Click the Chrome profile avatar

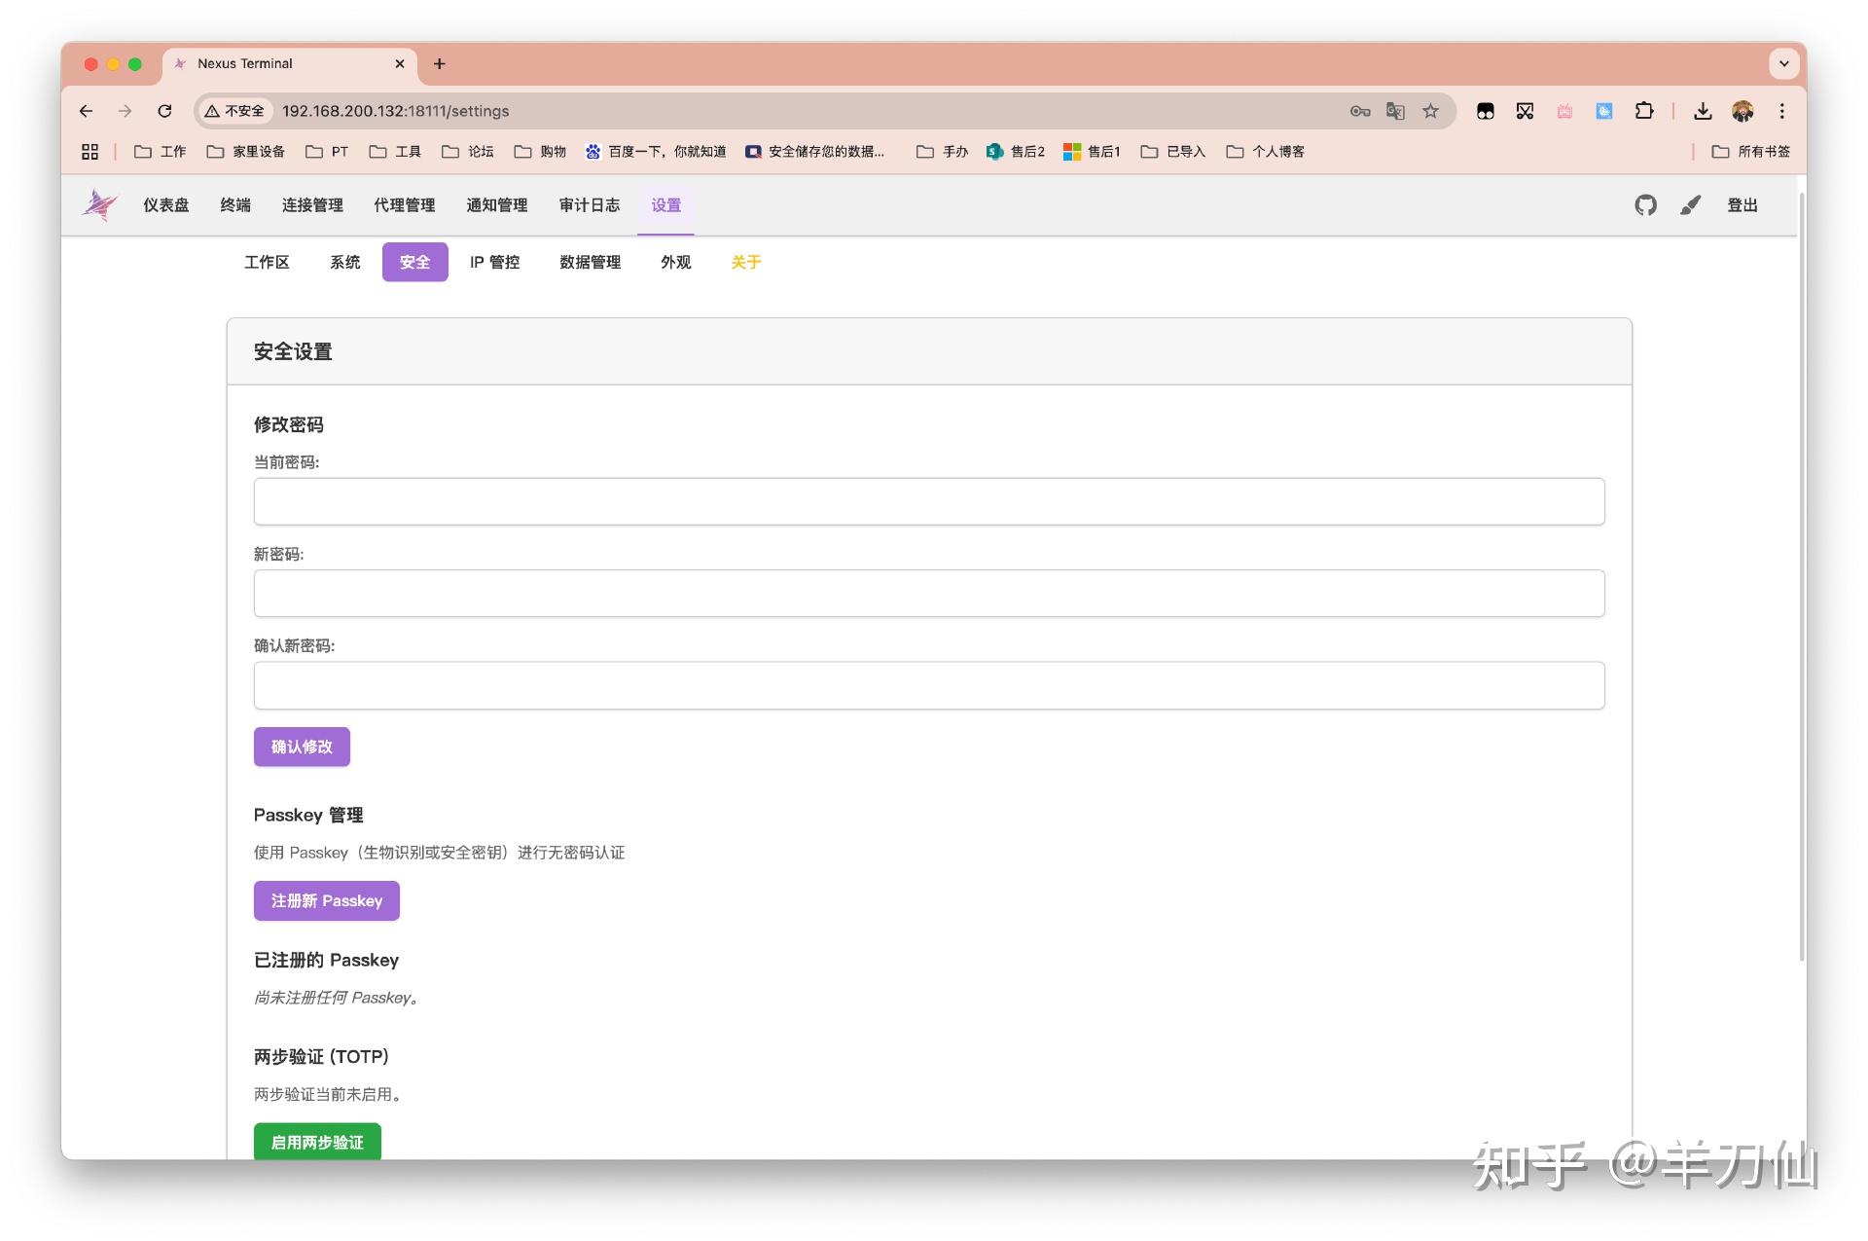tap(1742, 111)
